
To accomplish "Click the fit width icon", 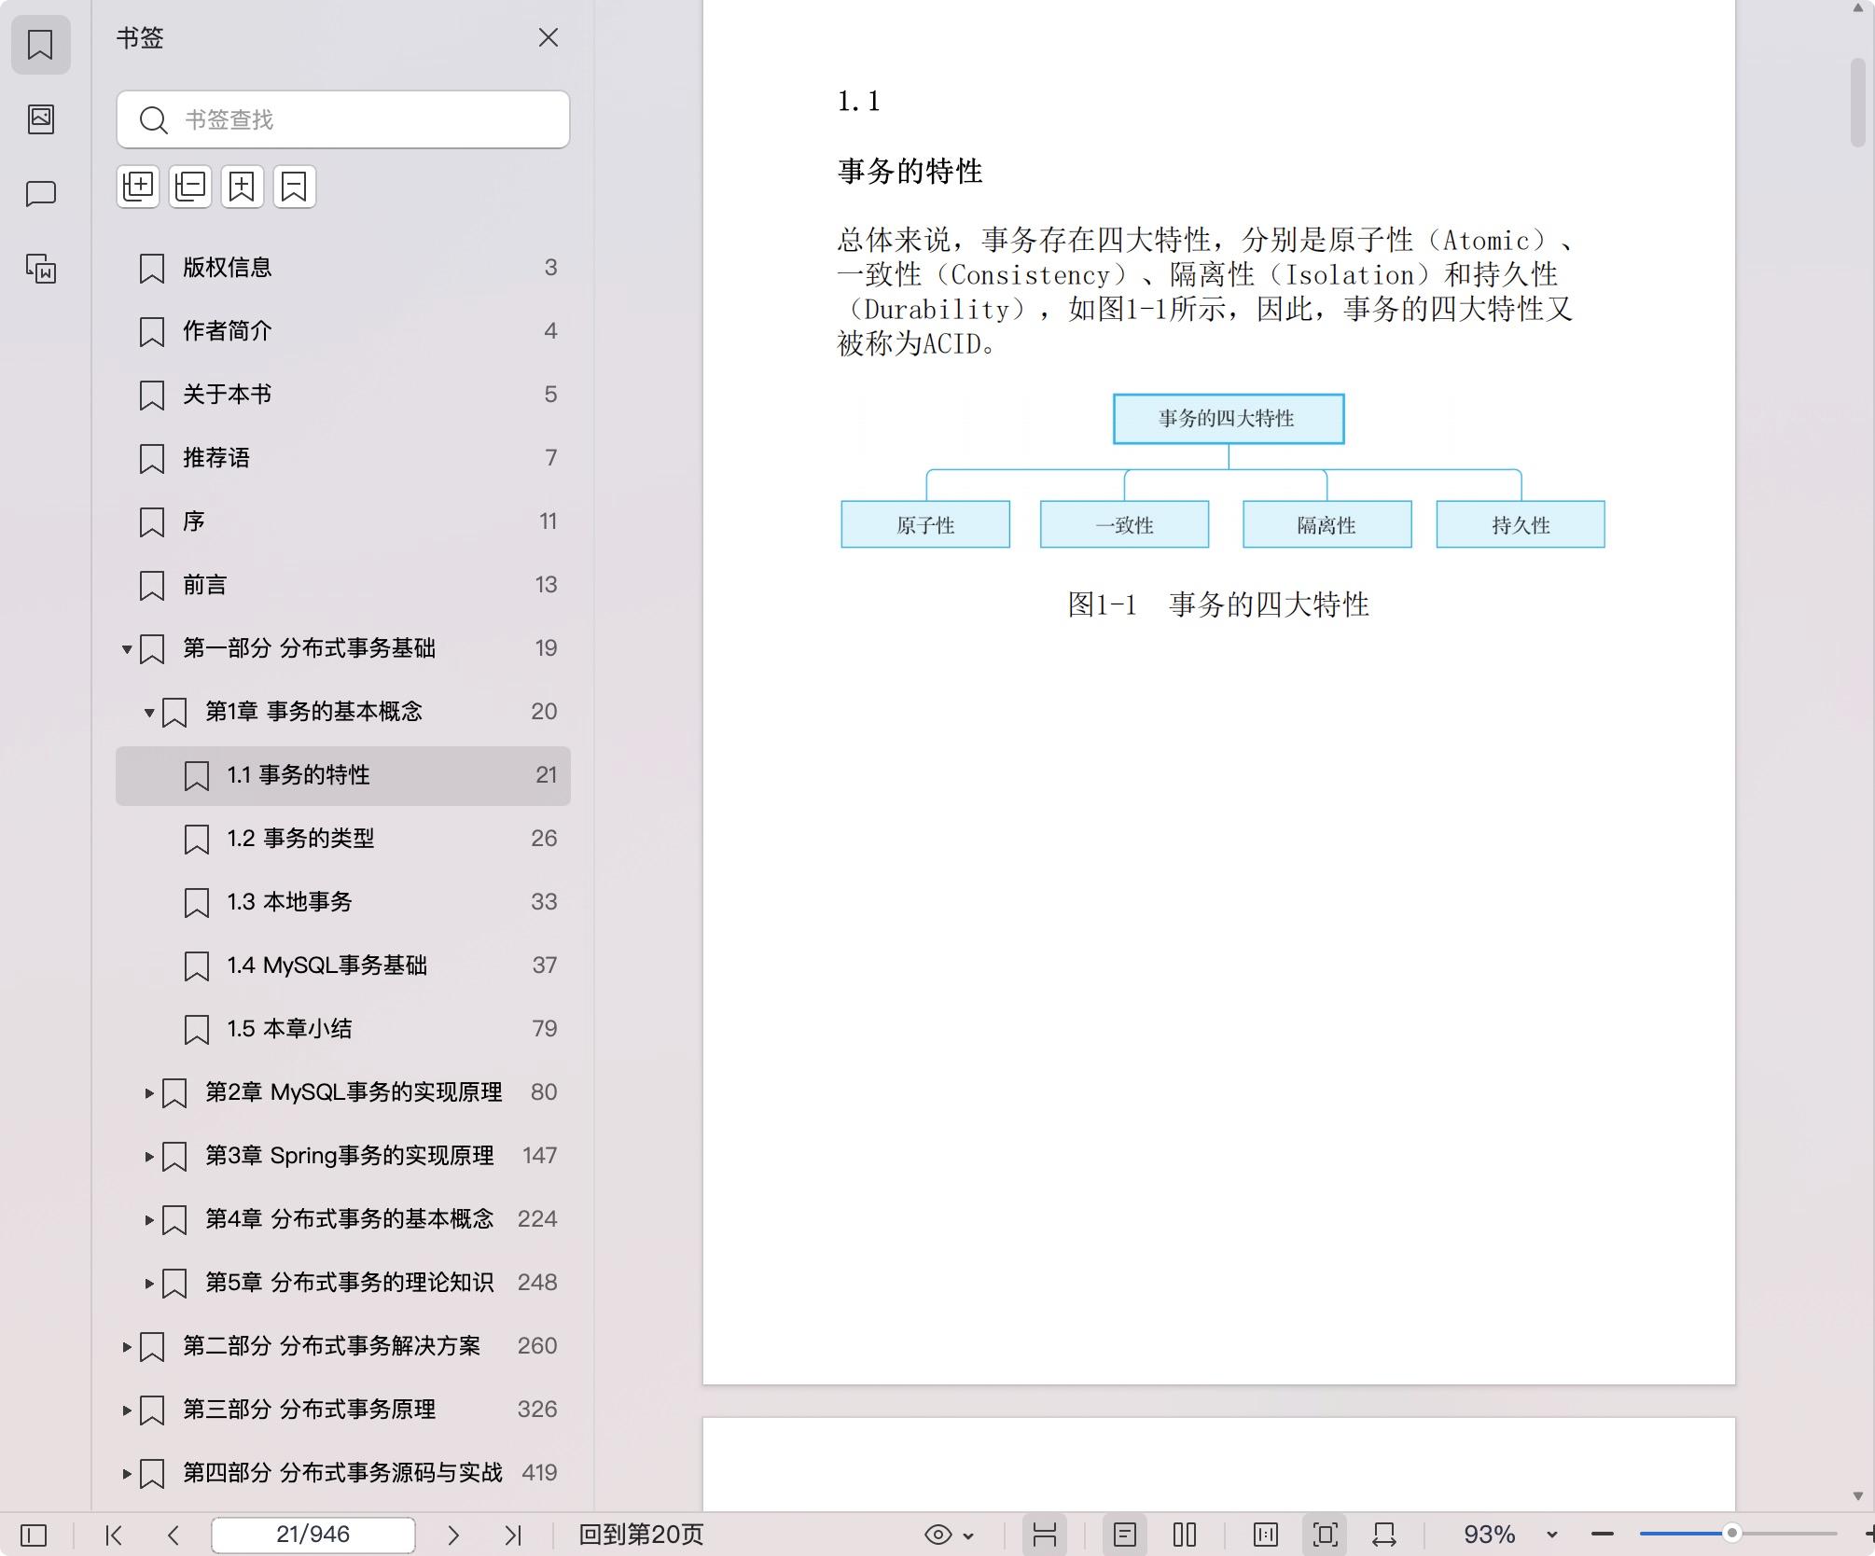I will pyautogui.click(x=1384, y=1535).
